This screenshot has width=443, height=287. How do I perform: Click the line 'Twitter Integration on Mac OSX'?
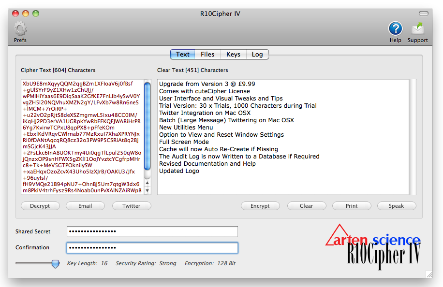click(205, 113)
